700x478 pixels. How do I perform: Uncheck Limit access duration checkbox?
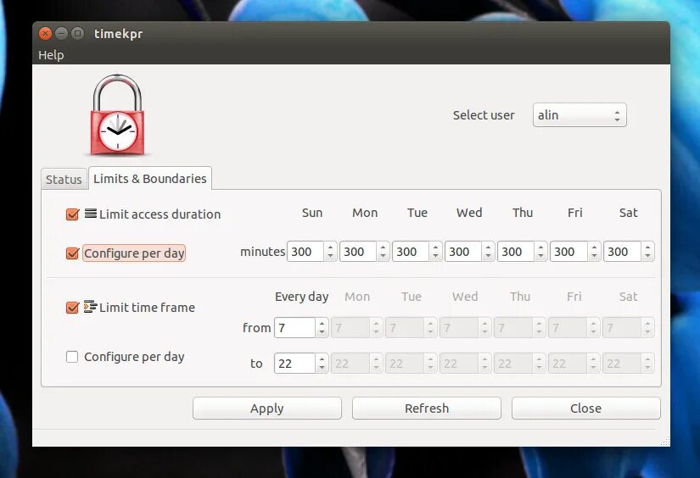72,214
